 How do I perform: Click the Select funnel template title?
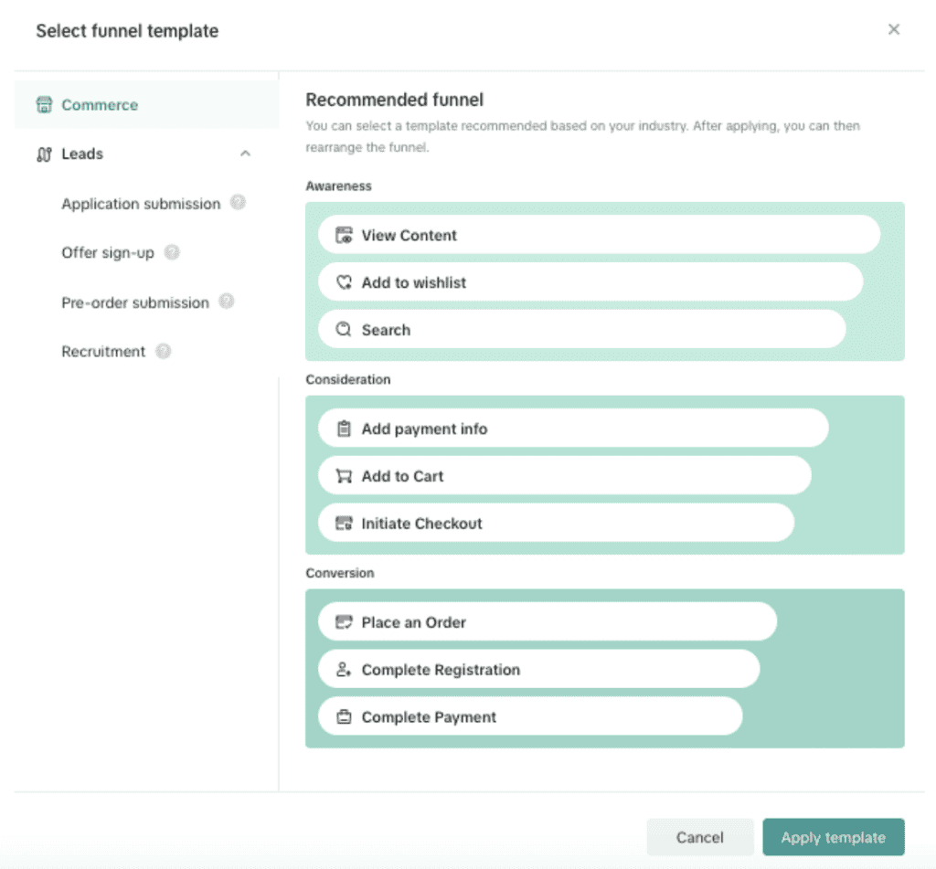tap(127, 31)
